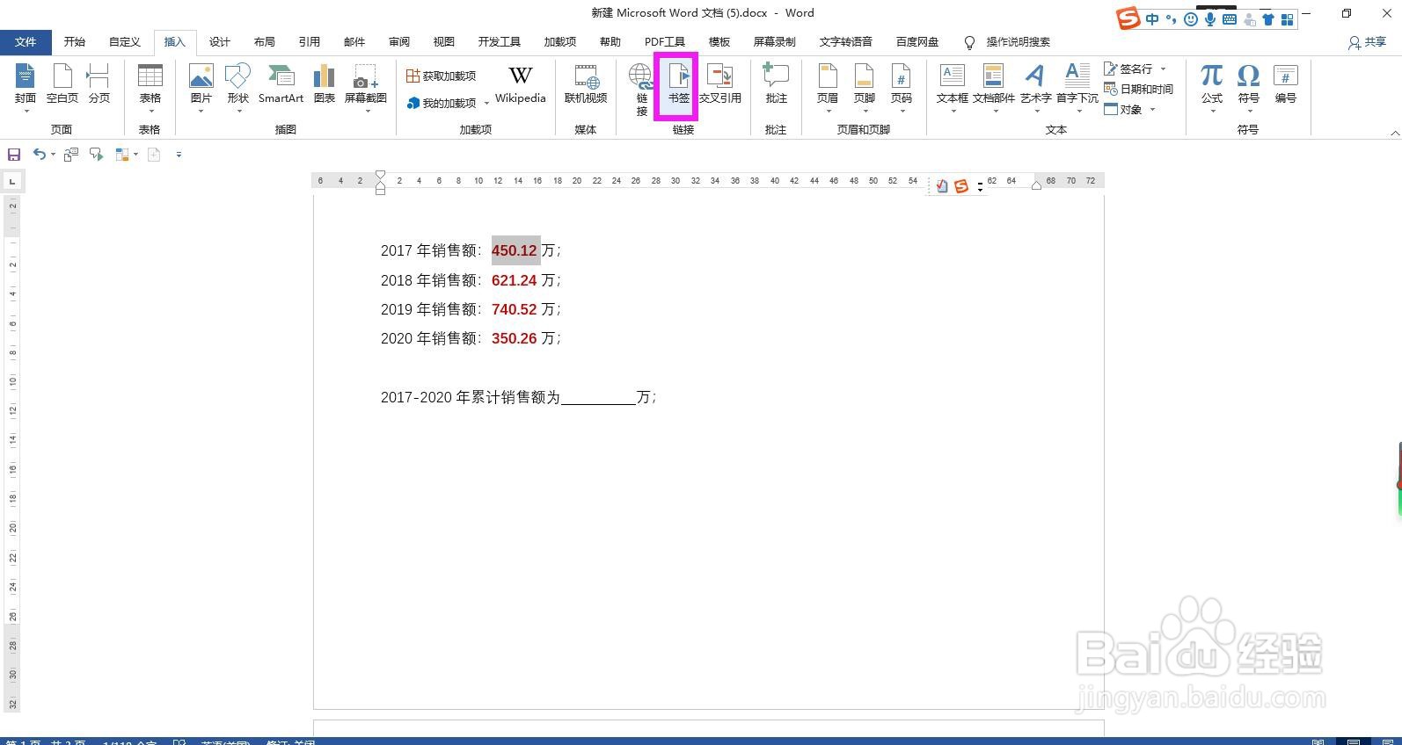Open the 形状 shapes gallery

click(238, 88)
